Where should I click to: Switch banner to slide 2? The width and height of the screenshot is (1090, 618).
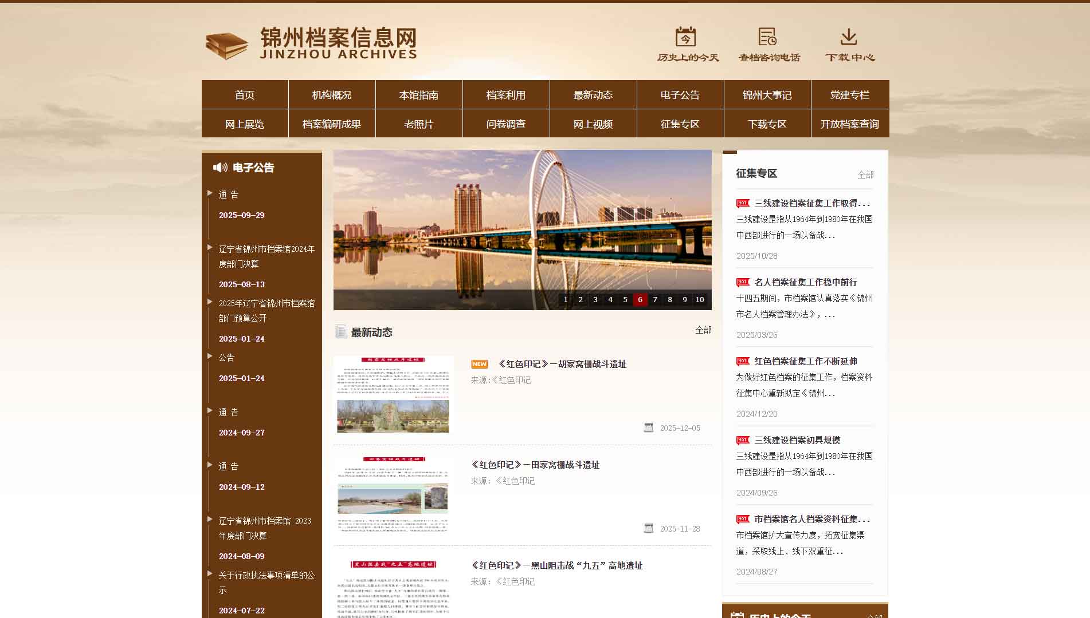581,299
